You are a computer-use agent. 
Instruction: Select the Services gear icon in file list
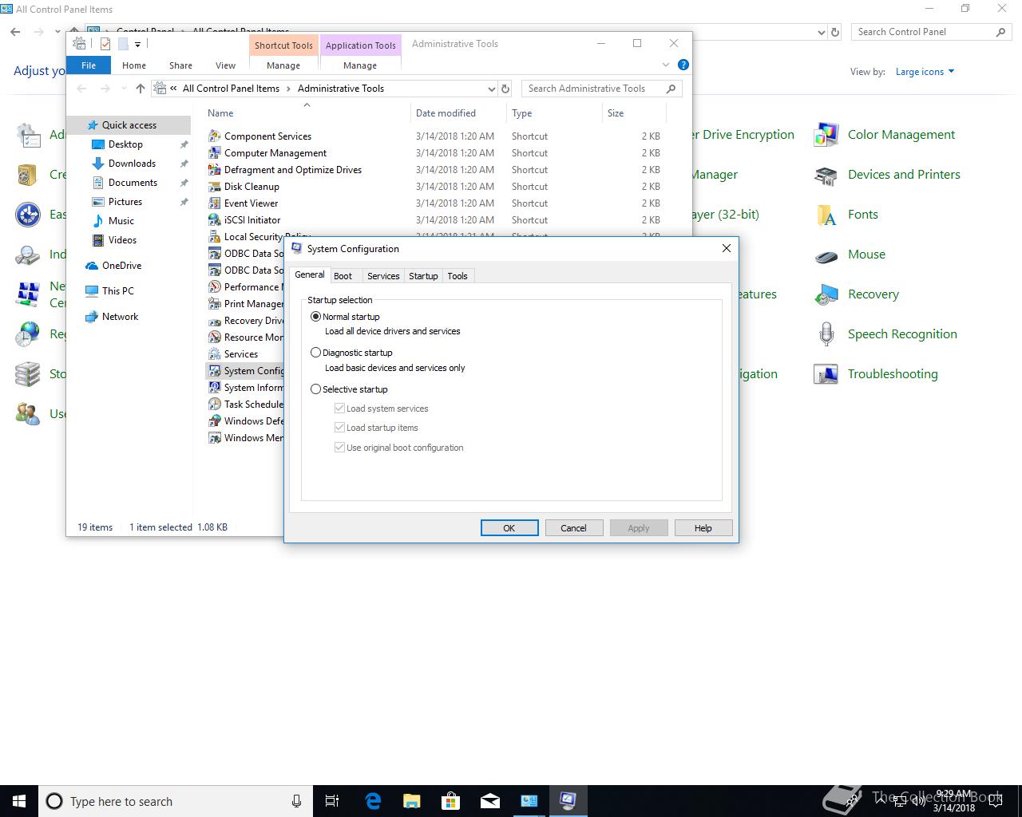pyautogui.click(x=214, y=354)
